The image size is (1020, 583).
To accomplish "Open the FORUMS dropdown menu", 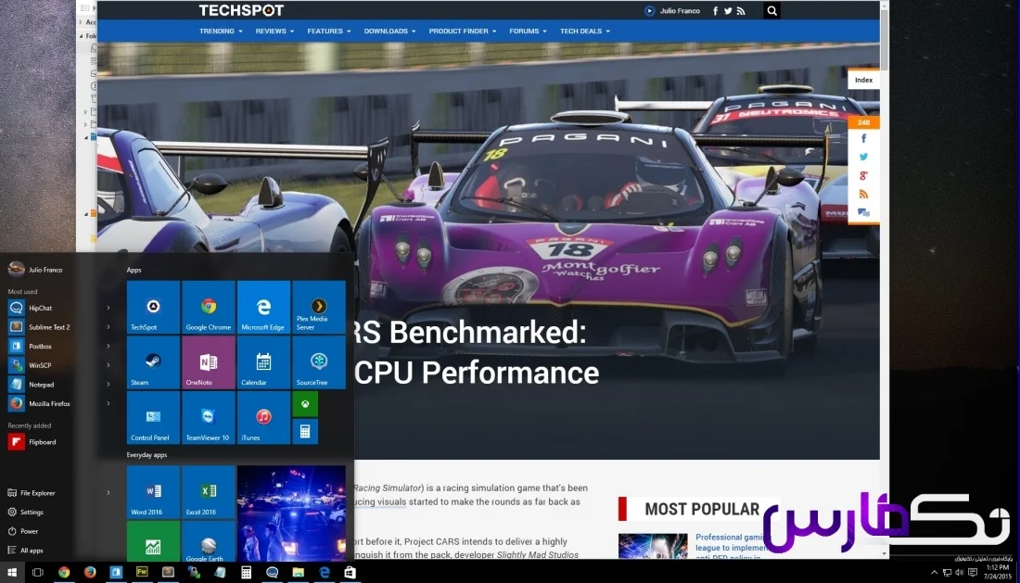I will coord(528,32).
